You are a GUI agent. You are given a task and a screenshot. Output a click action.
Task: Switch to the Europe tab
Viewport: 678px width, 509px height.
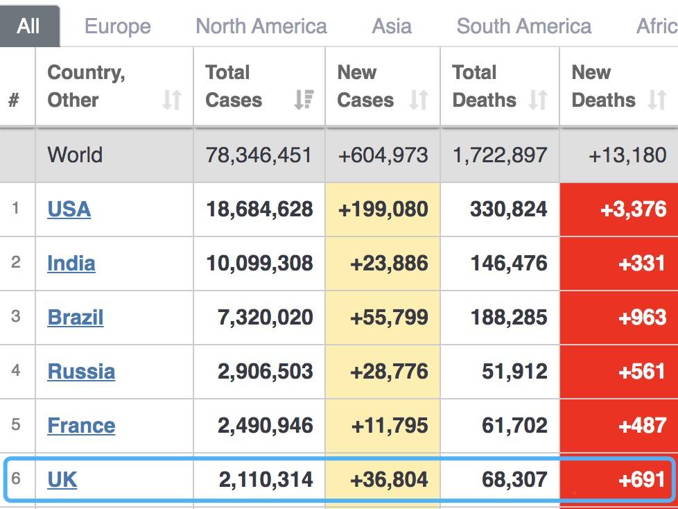tap(117, 26)
